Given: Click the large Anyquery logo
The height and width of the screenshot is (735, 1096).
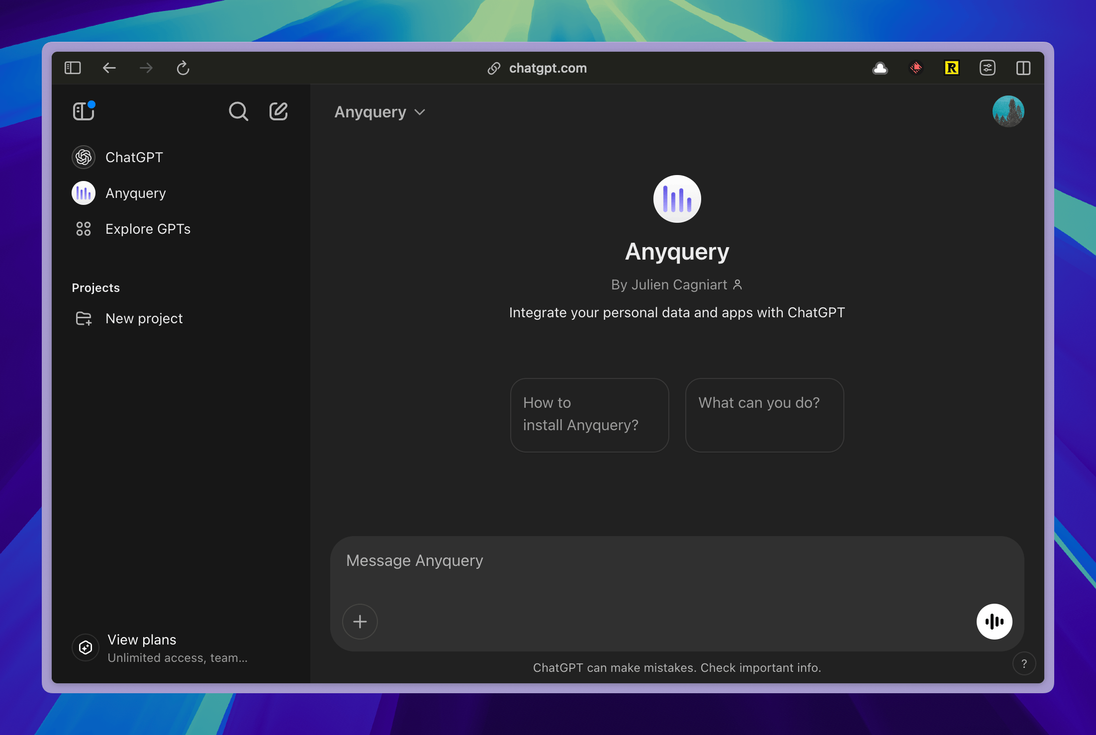Looking at the screenshot, I should click(677, 199).
